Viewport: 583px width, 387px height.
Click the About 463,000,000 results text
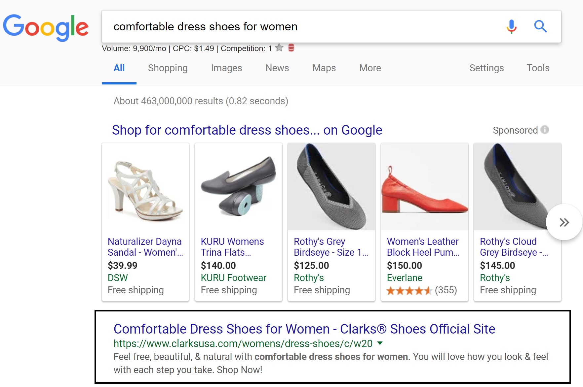(x=201, y=101)
